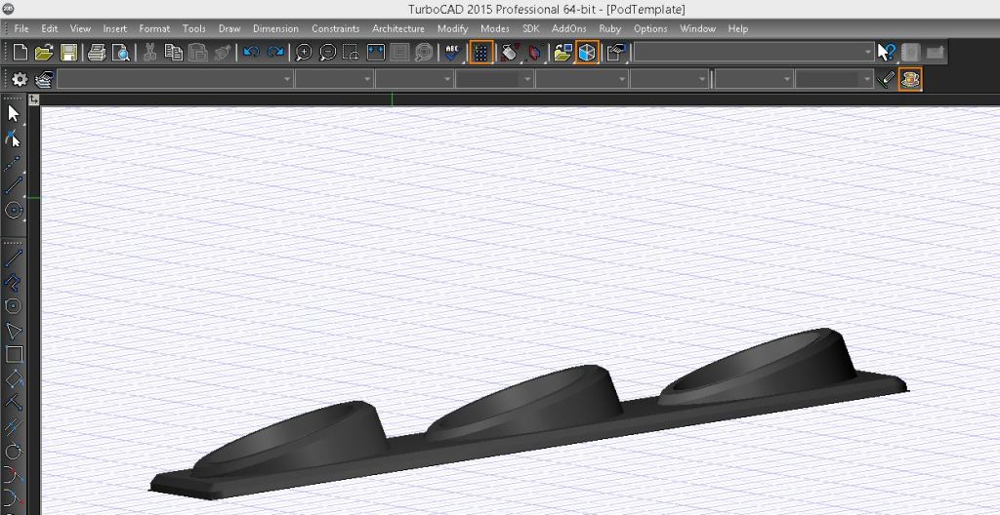Open the Constraints menu
Image resolution: width=1000 pixels, height=515 pixels.
click(336, 28)
